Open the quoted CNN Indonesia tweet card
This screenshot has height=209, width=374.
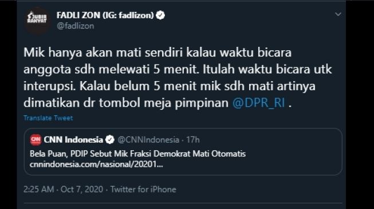(183, 152)
